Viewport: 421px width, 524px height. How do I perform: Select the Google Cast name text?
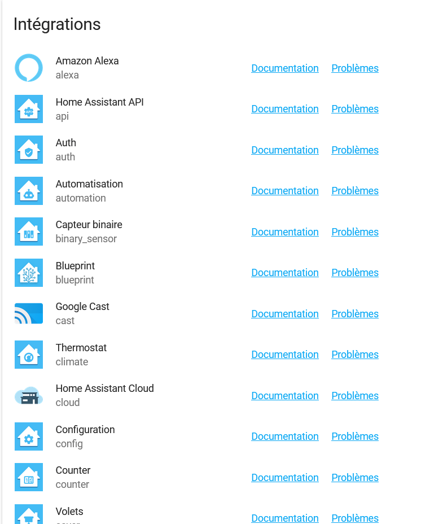(82, 307)
